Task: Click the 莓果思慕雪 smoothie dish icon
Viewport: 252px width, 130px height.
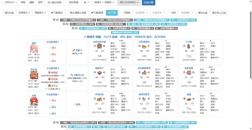Action: point(144,99)
